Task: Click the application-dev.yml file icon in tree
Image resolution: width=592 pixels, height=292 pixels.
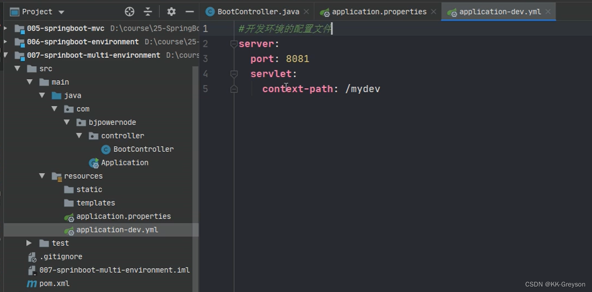Action: click(x=69, y=230)
